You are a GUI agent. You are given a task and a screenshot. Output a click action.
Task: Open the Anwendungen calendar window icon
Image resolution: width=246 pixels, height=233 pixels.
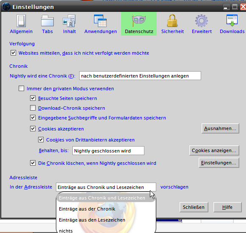click(x=100, y=21)
